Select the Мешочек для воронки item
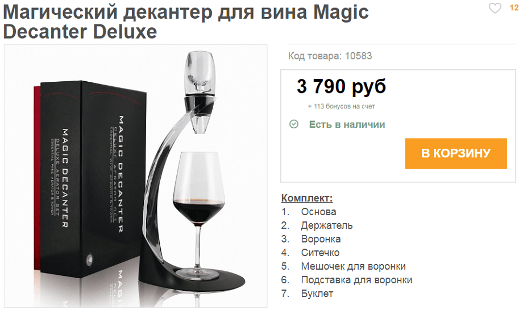523x310 pixels. 353,266
